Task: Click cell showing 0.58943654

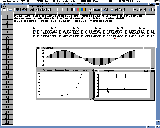Action: tap(135, 31)
